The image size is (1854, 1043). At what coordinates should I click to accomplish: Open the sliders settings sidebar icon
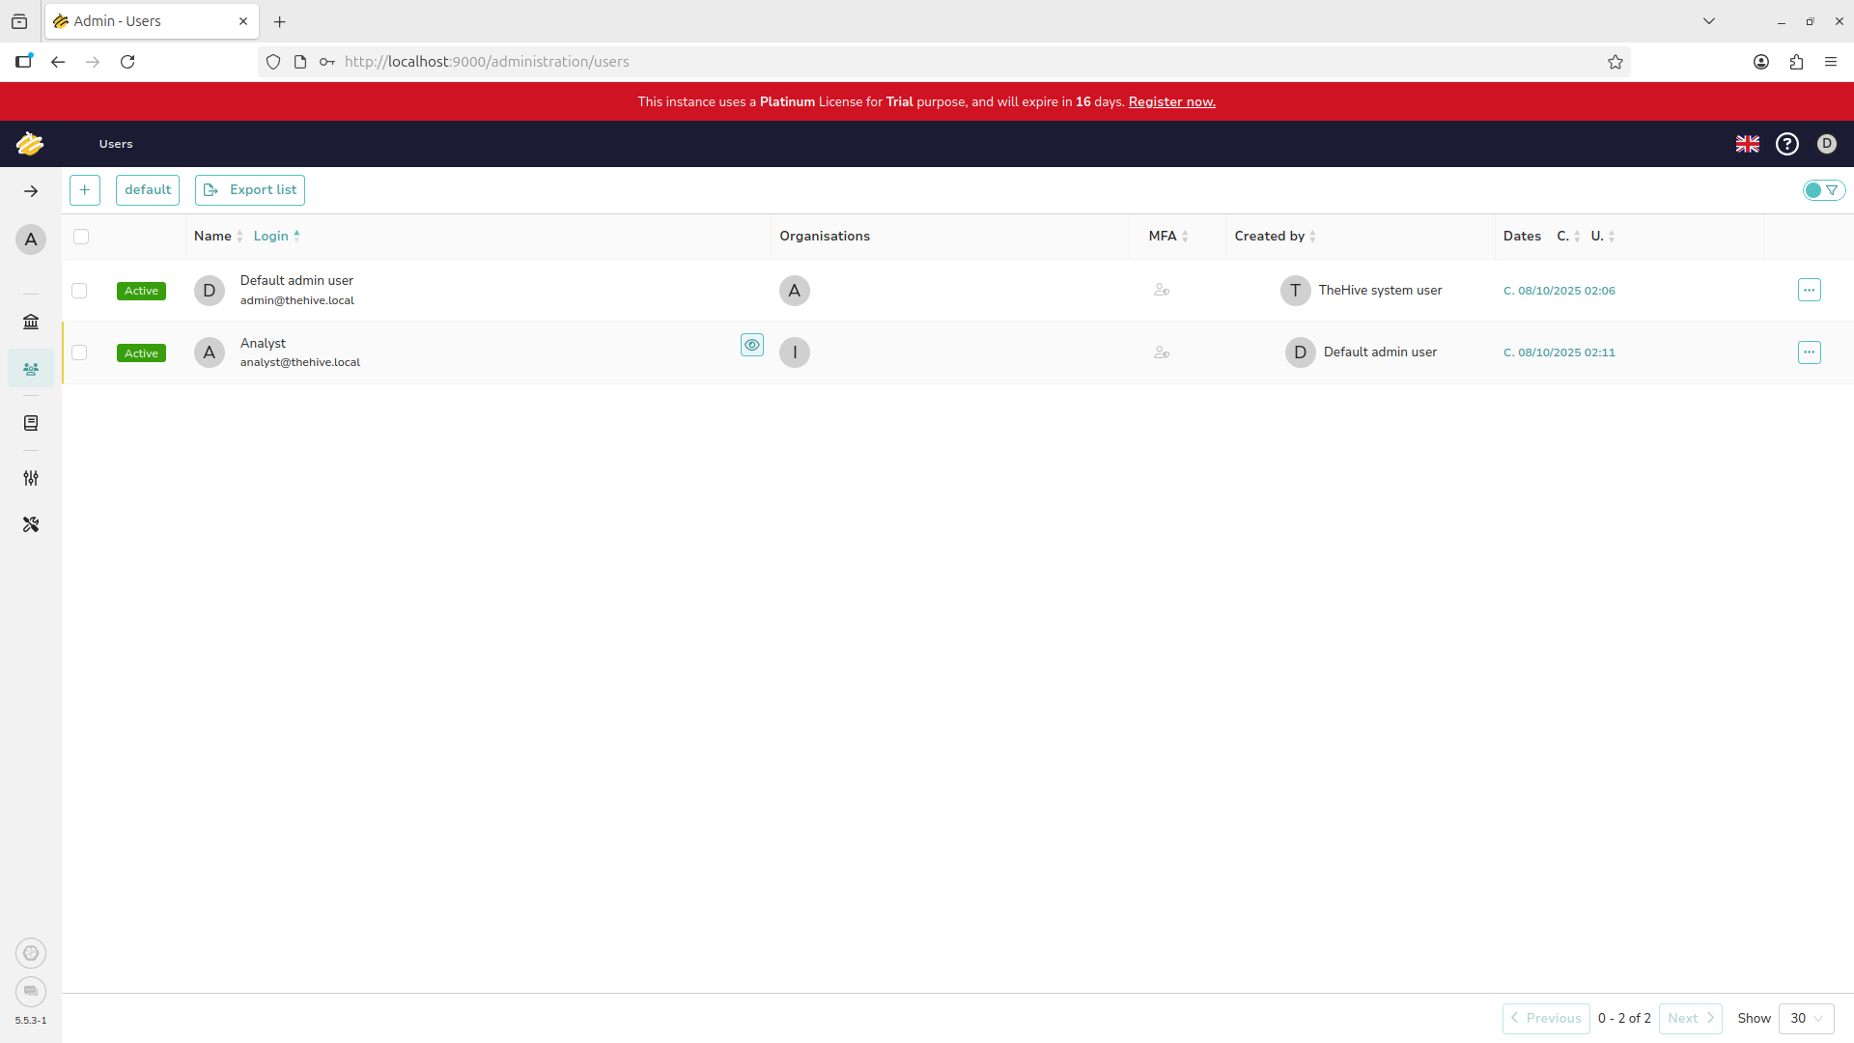[x=31, y=478]
